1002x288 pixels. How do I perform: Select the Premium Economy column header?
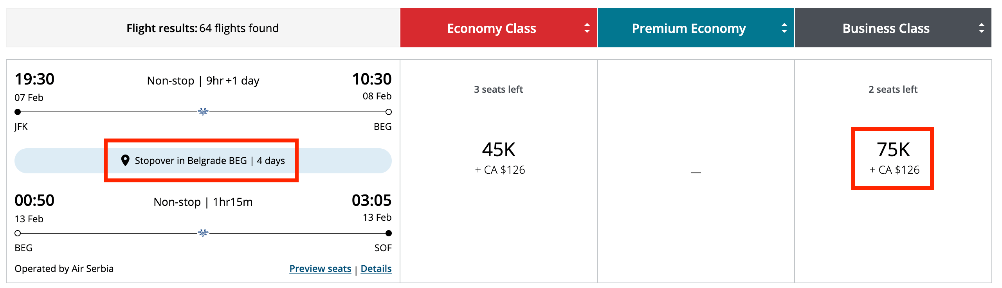coord(688,28)
